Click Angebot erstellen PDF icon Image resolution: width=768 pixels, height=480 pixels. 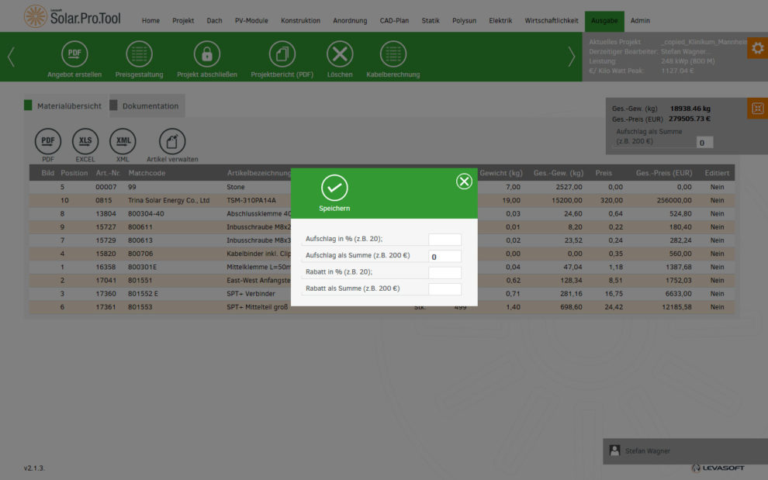pos(74,54)
